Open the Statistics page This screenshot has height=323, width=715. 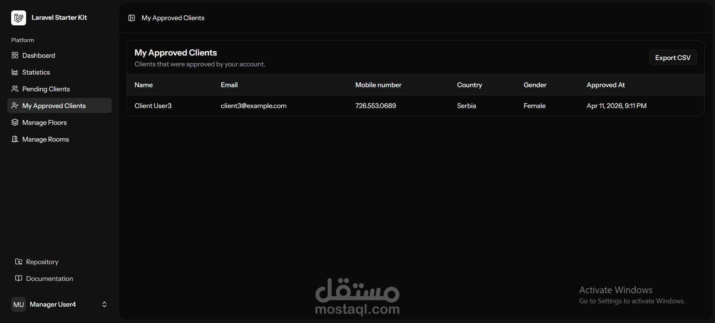click(x=60, y=72)
